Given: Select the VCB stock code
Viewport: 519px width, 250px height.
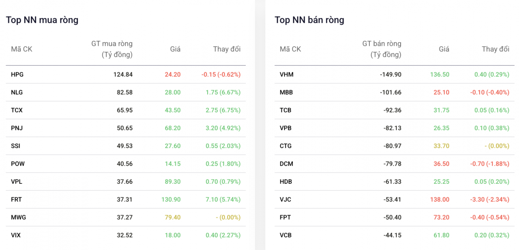Looking at the screenshot, I should tap(285, 235).
